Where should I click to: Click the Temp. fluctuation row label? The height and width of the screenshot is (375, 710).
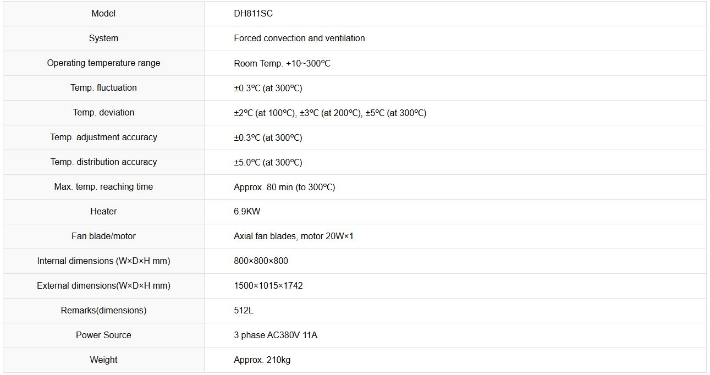click(103, 88)
